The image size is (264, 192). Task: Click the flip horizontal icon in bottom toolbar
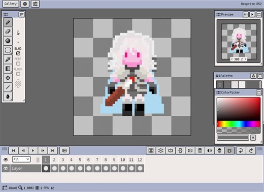[x=190, y=150]
